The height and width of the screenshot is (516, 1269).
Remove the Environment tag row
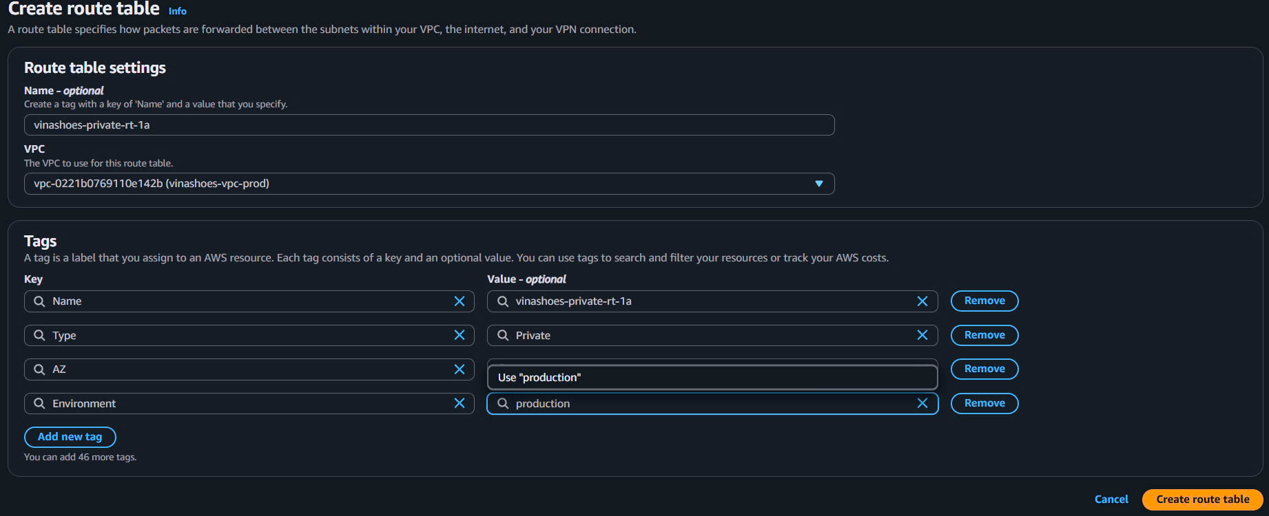tap(984, 403)
